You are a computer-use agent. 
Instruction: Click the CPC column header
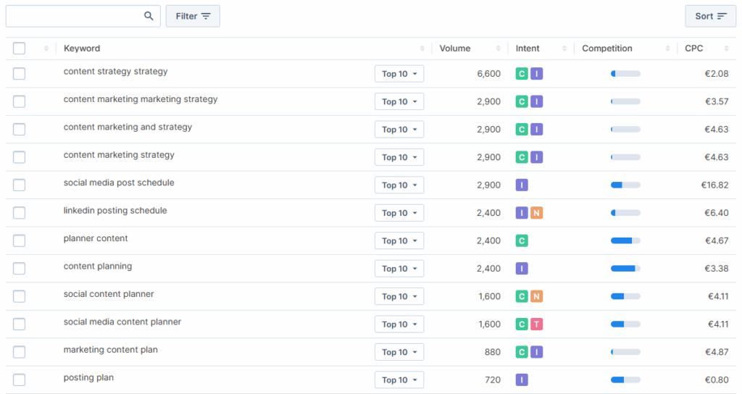pos(693,49)
